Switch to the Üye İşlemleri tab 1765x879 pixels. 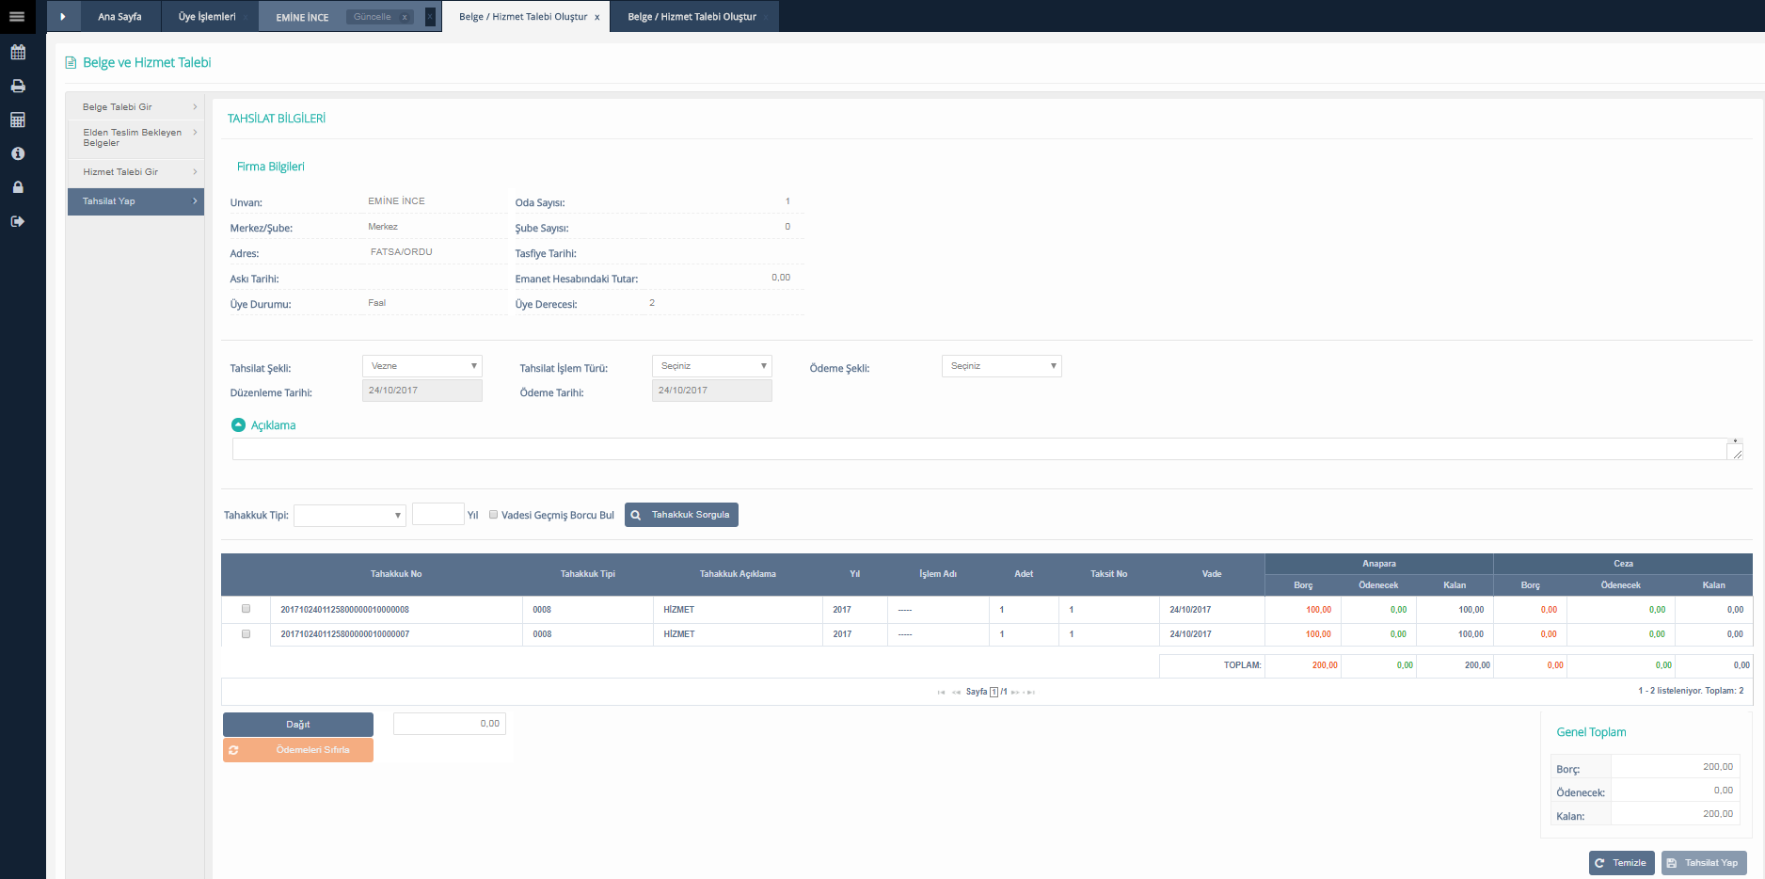(207, 16)
